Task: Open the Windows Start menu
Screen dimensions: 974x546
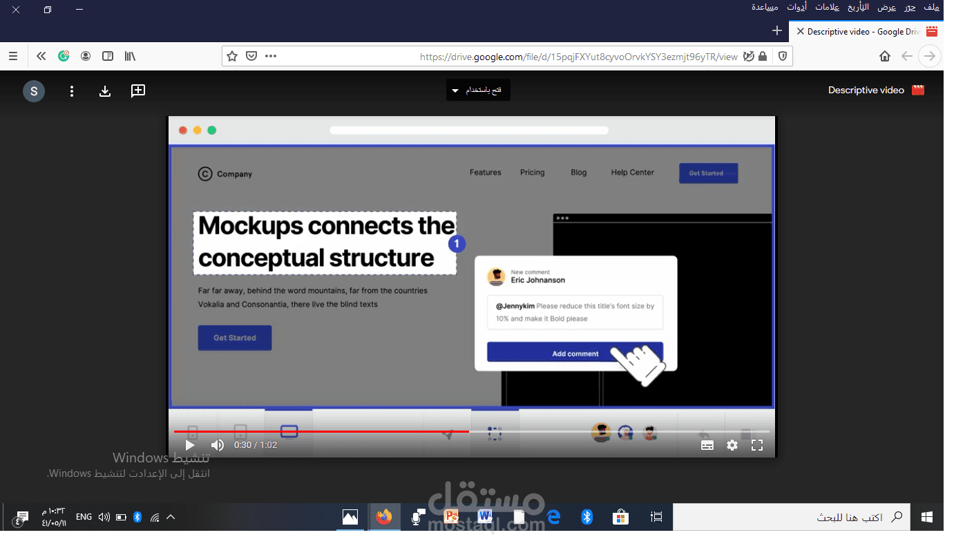Action: tap(927, 517)
